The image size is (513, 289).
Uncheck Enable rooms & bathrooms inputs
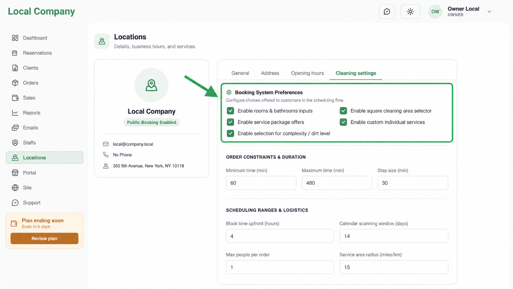(x=230, y=111)
